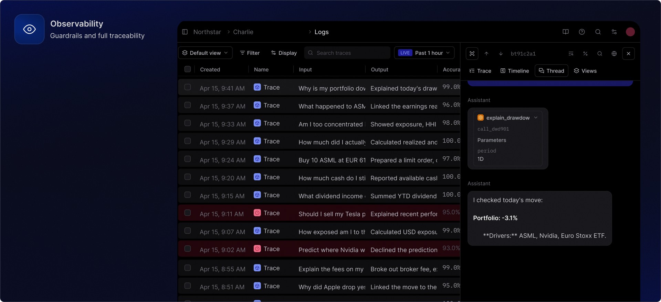Image resolution: width=661 pixels, height=302 pixels.
Task: Select the Thread tab
Action: [x=552, y=71]
